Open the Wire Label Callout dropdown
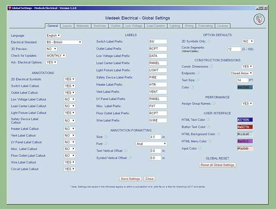This screenshot has width=276, height=209. click(x=70, y=162)
